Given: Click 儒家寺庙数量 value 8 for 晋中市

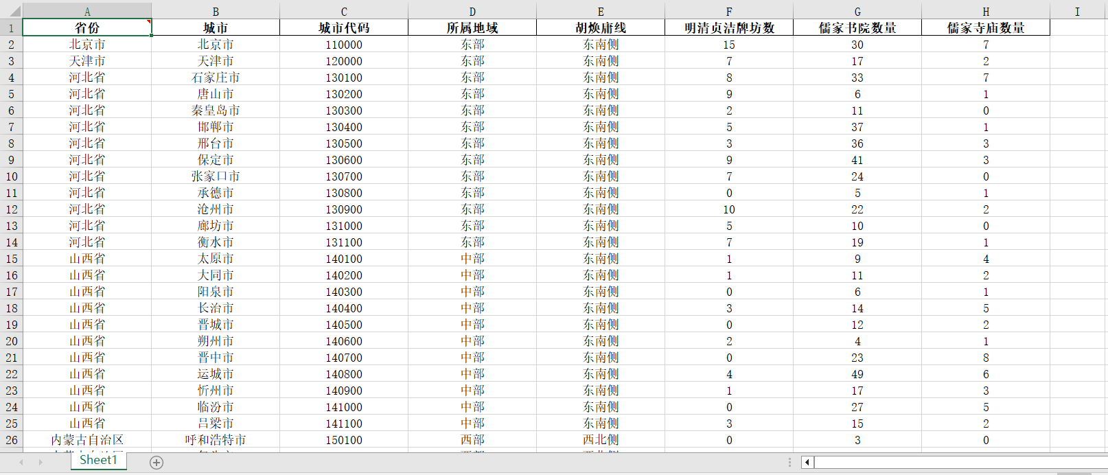Looking at the screenshot, I should tap(986, 358).
